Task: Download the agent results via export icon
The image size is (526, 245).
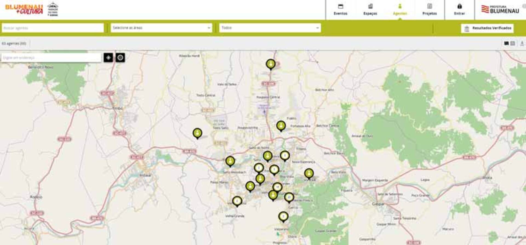Action: (x=522, y=43)
